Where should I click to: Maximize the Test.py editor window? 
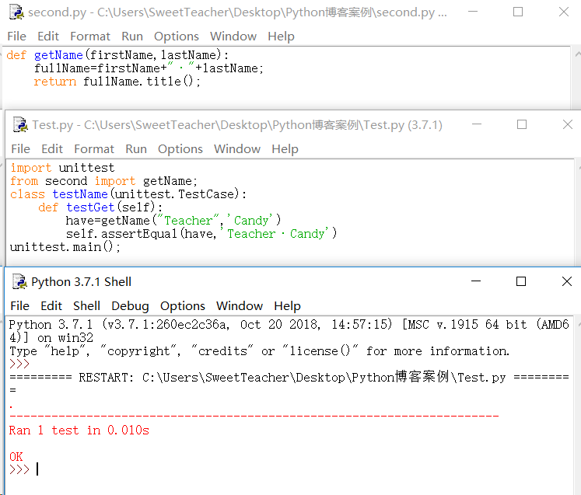click(522, 124)
